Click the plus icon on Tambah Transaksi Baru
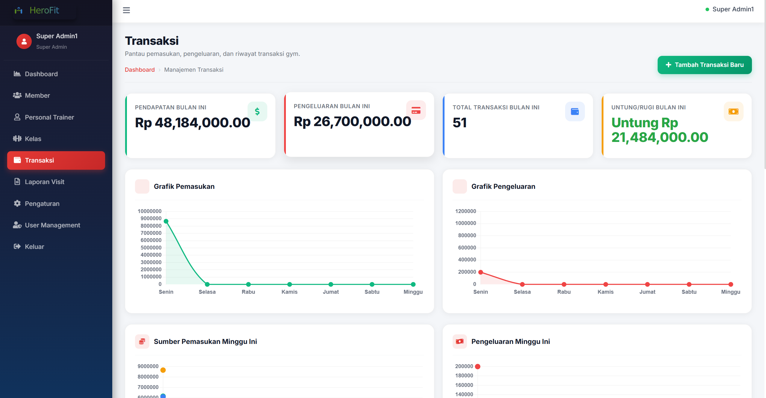Viewport: 766px width, 398px height. (x=668, y=65)
